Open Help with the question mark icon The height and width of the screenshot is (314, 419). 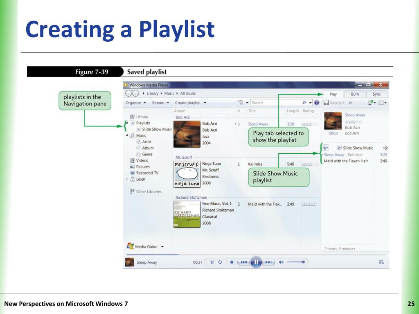tap(317, 103)
